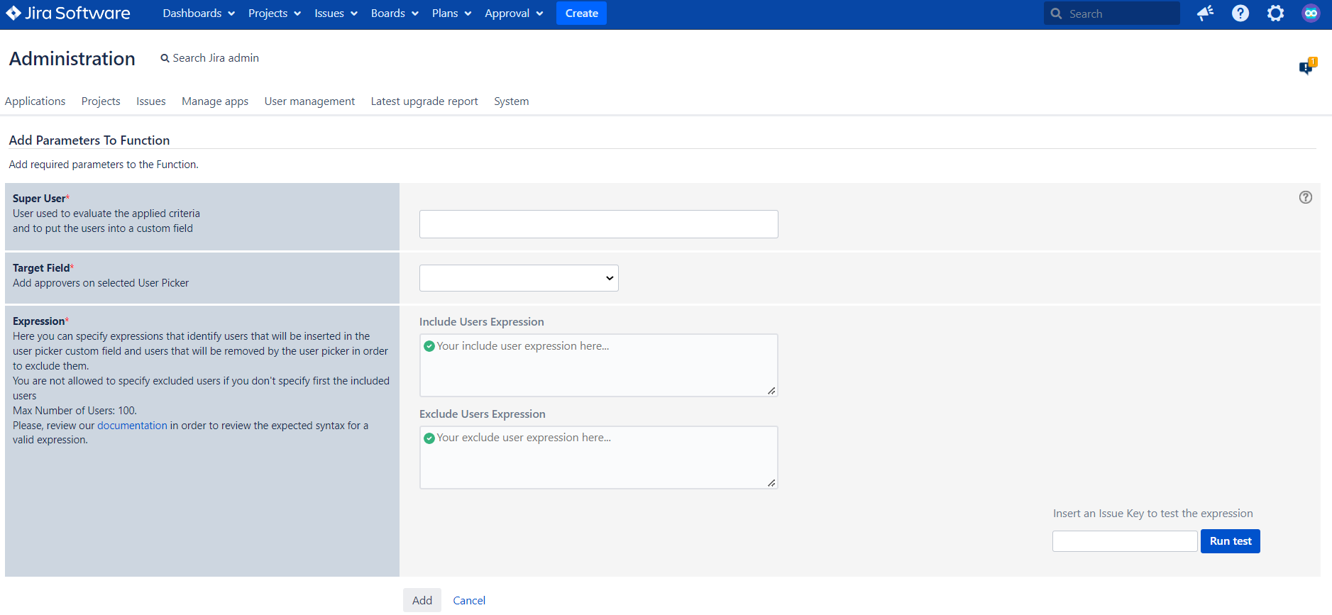Click the Cancel link

click(x=469, y=601)
